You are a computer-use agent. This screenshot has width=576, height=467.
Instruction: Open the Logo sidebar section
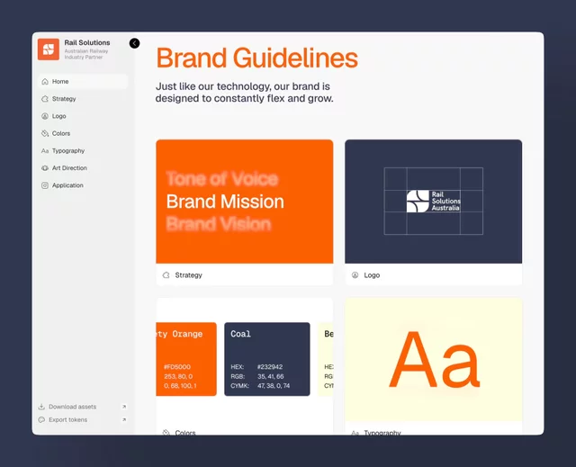pos(83,116)
